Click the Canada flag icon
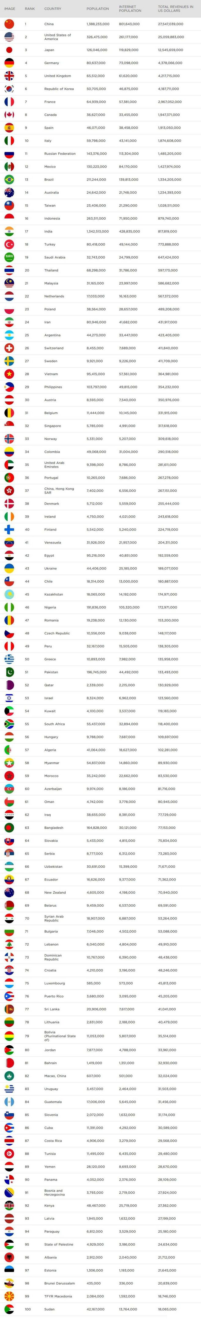 [x=9, y=115]
